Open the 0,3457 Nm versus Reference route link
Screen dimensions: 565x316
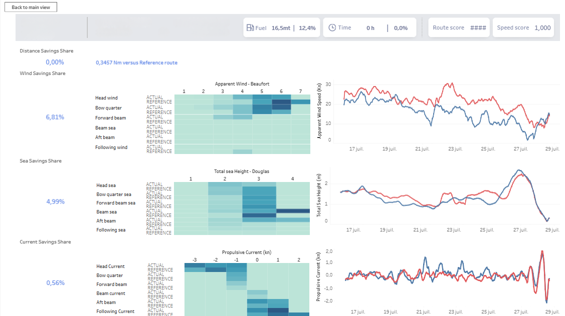(x=136, y=62)
